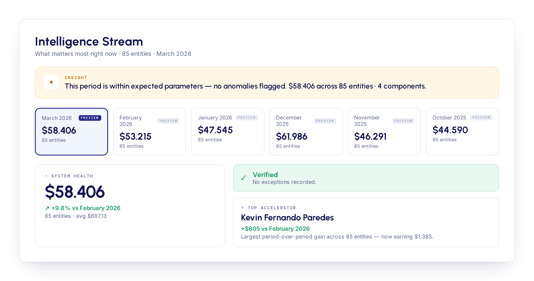Open the Top Accelerator card
The height and width of the screenshot is (281, 534).
[x=366, y=222]
